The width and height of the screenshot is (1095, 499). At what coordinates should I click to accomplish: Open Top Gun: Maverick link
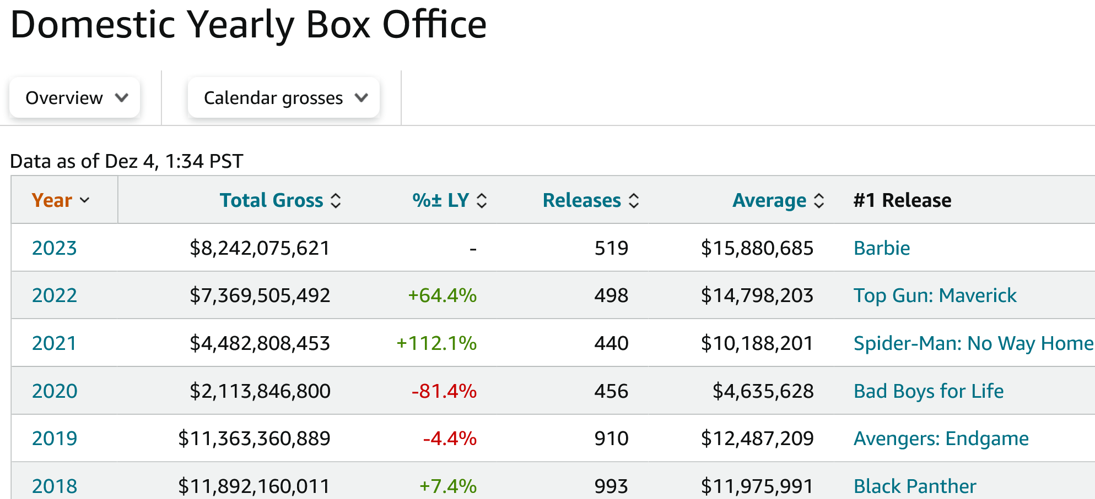click(x=935, y=295)
